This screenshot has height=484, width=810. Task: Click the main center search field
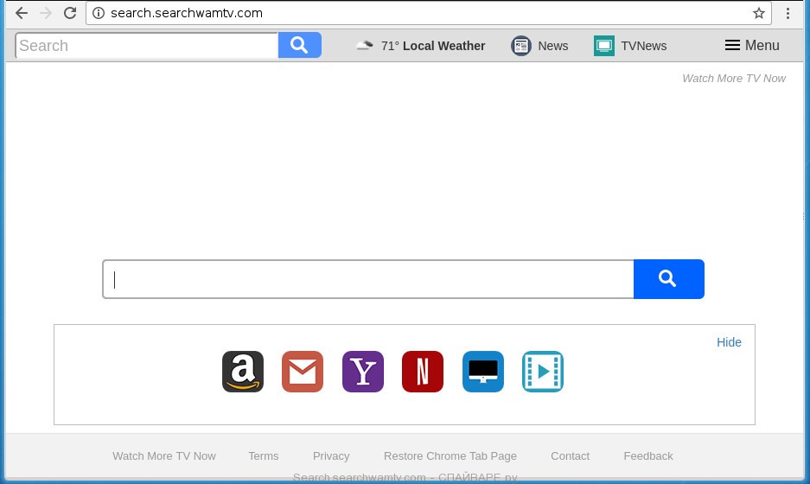(368, 279)
